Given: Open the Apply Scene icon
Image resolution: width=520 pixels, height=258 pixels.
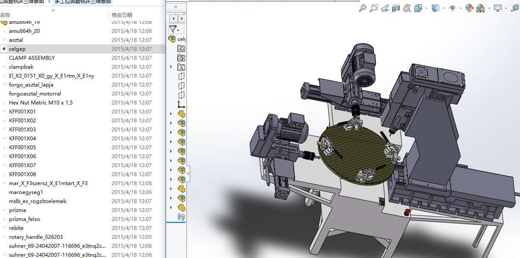Looking at the screenshot, I should point(481,8).
